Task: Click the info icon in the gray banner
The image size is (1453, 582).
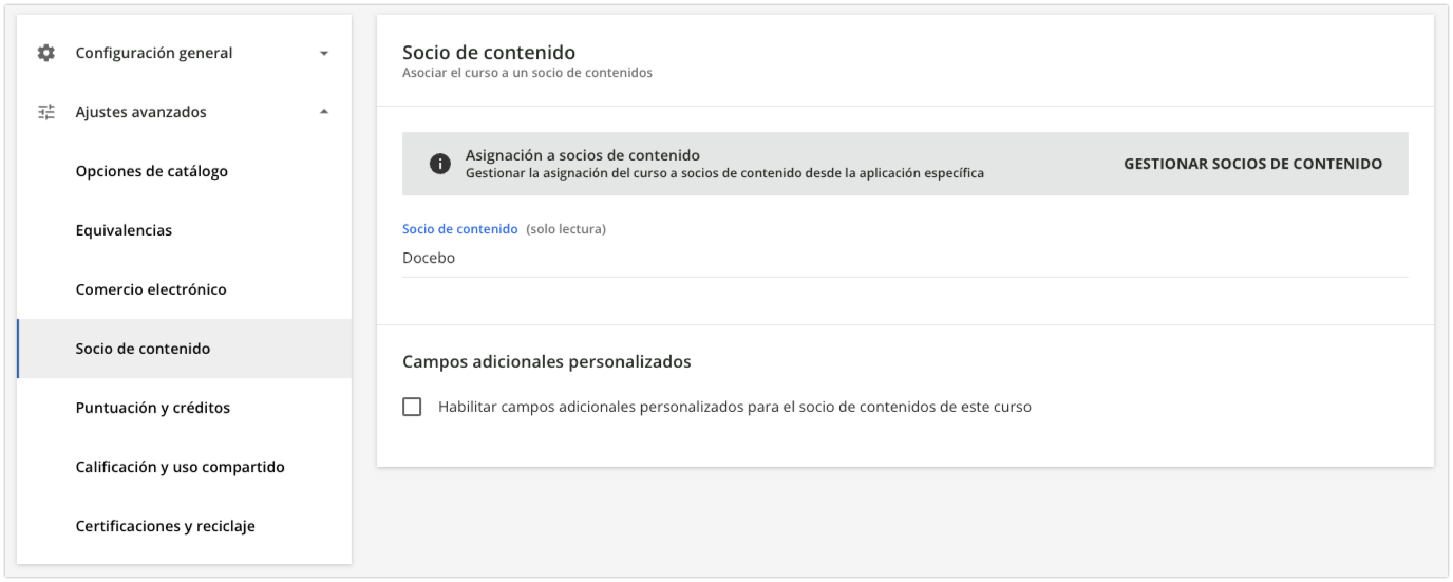Action: (x=440, y=164)
